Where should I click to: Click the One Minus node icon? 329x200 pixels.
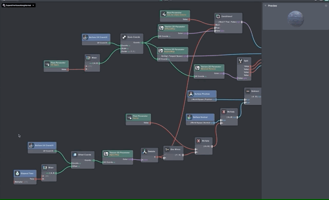click(x=167, y=150)
